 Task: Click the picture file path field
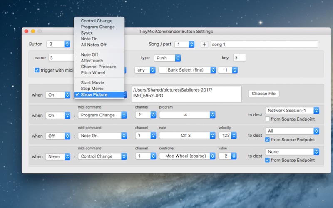point(186,94)
